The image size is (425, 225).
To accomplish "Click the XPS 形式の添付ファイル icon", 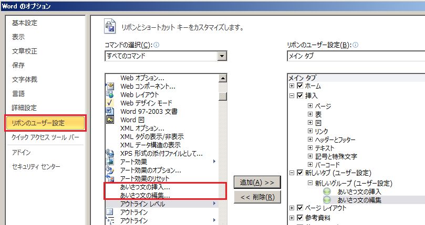I will point(110,154).
